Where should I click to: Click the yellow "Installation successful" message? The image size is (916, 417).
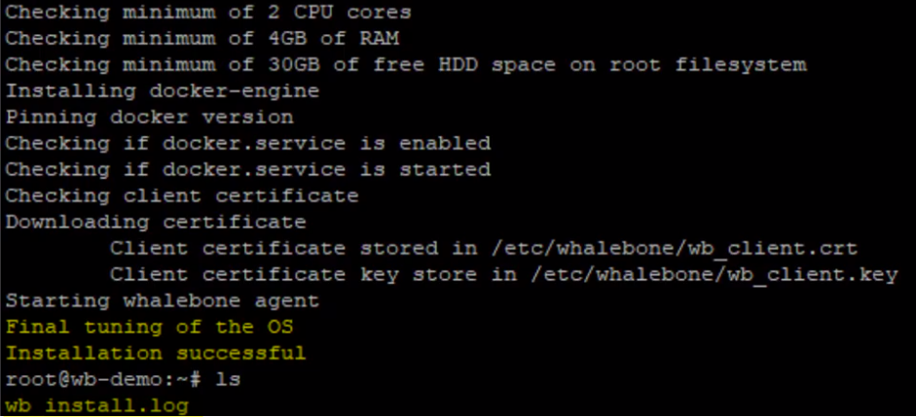point(156,354)
